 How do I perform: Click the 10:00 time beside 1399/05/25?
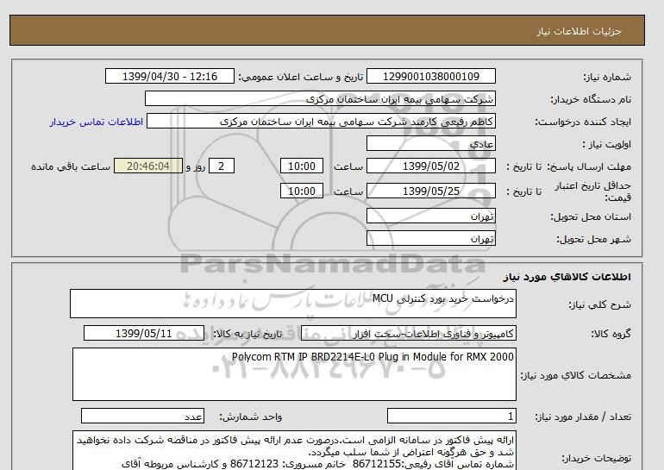point(302,191)
